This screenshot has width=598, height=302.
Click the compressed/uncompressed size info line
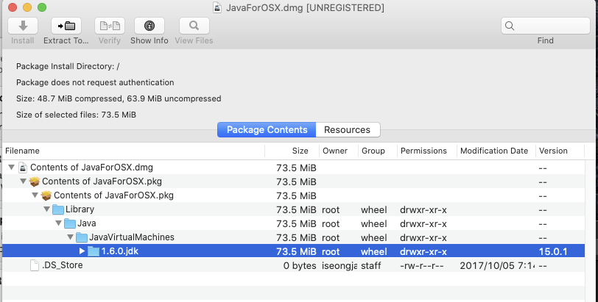coord(119,98)
